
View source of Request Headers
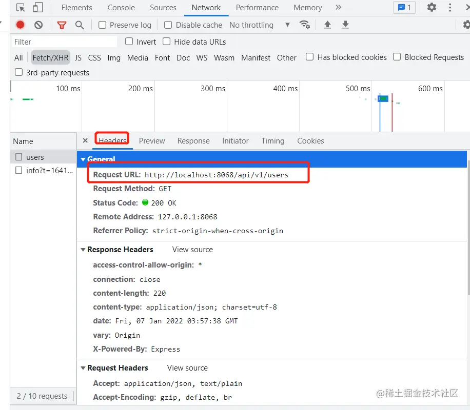pos(187,368)
